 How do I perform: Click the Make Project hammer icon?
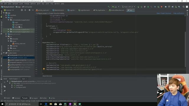[x=109, y=7]
